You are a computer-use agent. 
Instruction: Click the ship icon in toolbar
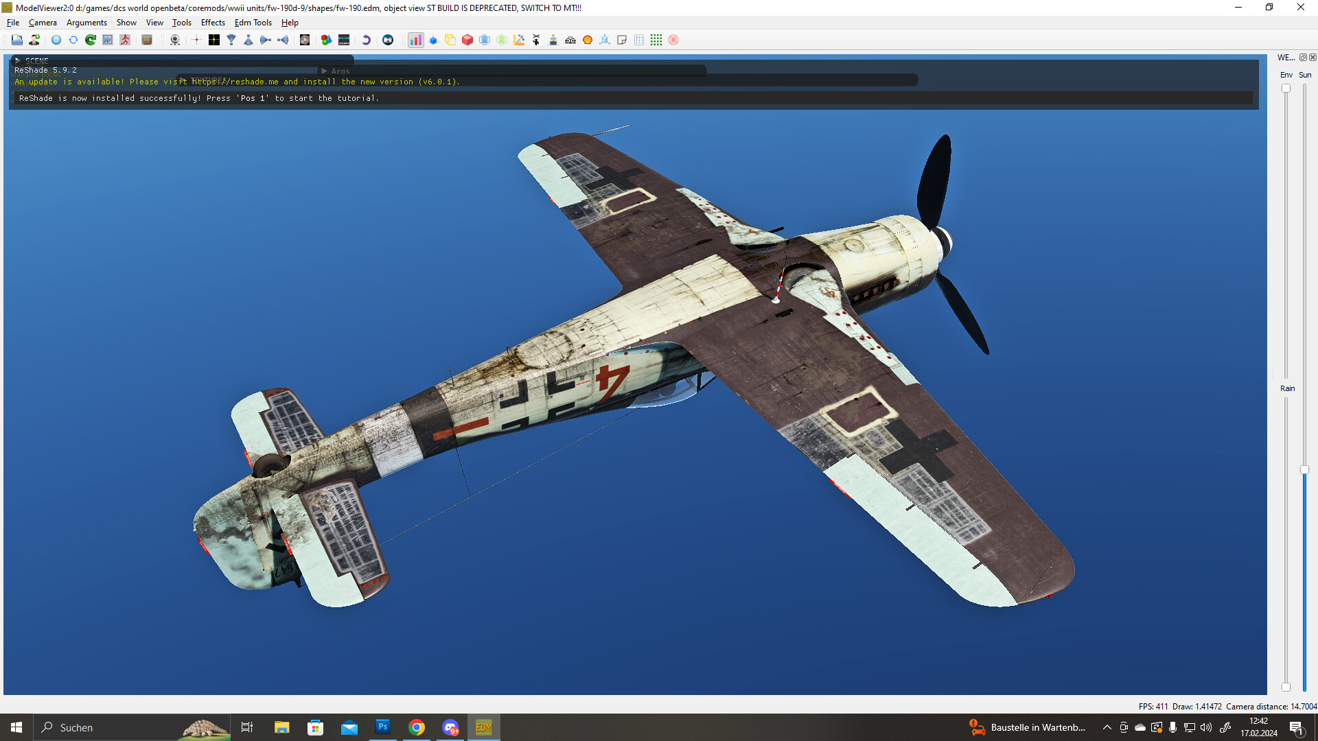coord(553,40)
